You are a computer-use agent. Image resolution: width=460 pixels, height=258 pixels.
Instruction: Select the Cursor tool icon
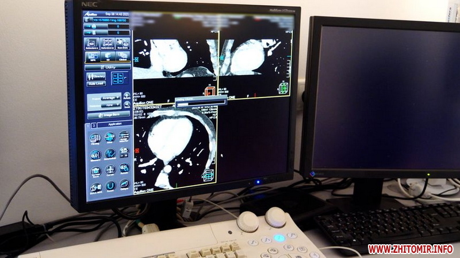(110, 170)
